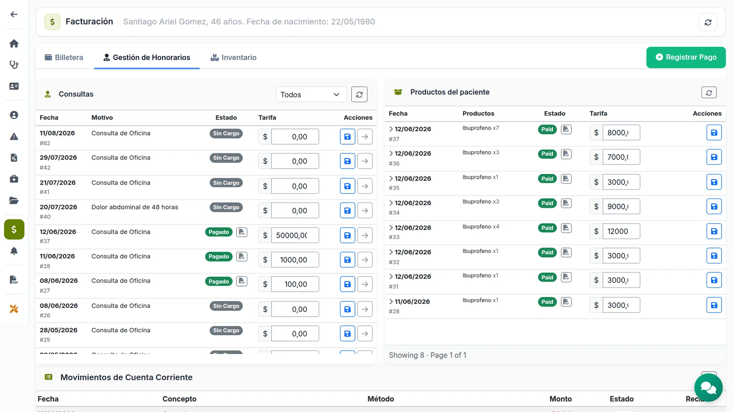Open the chat bubble widget
This screenshot has height=412, width=733.
708,388
